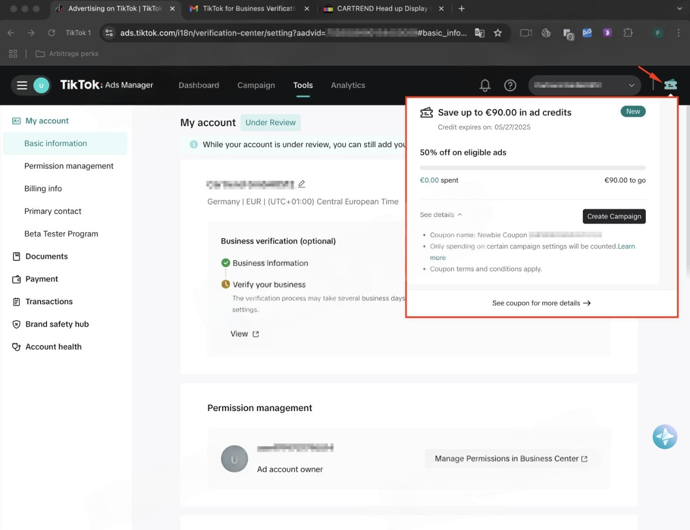The image size is (690, 530).
Task: Go back with browser back arrow
Action: point(11,33)
